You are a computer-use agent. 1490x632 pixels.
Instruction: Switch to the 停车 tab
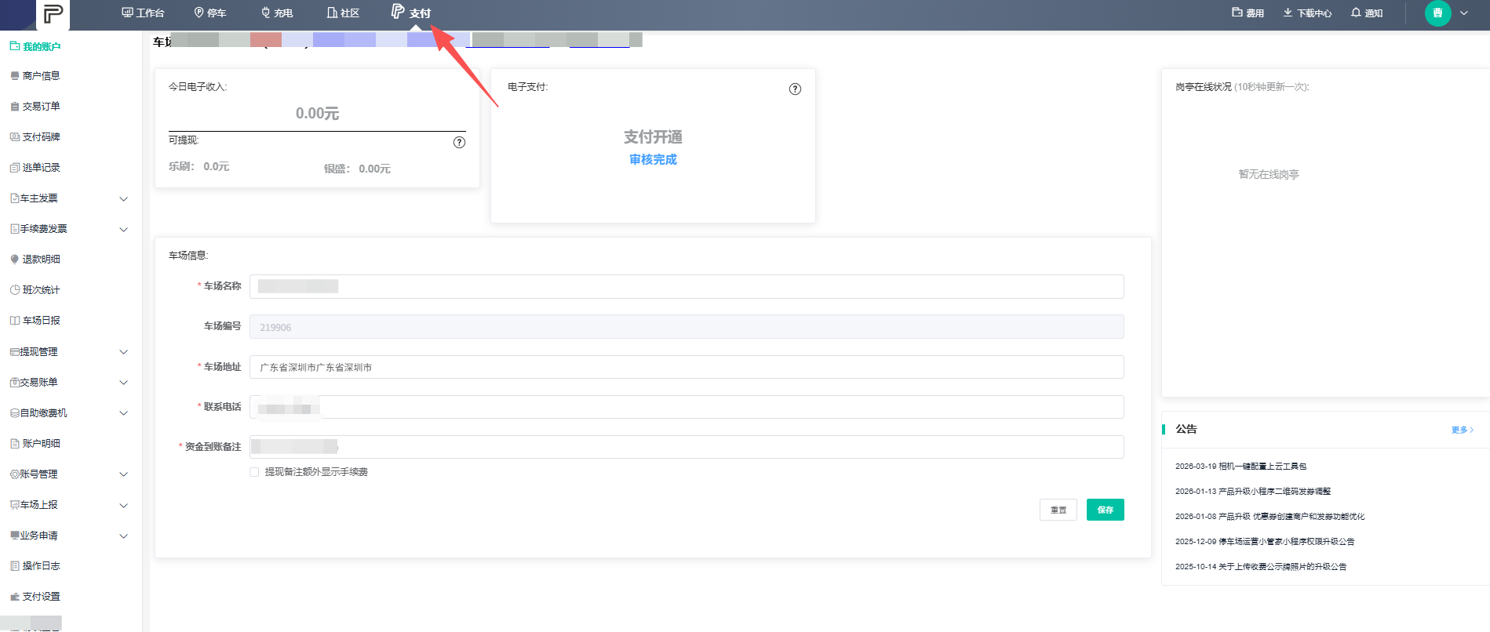coord(210,13)
